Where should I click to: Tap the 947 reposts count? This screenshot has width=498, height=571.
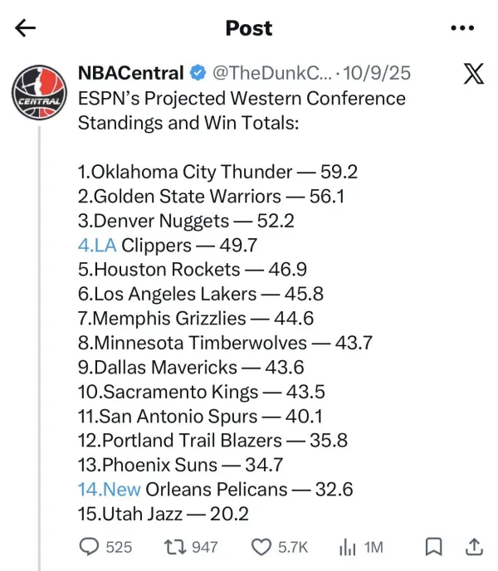205,547
